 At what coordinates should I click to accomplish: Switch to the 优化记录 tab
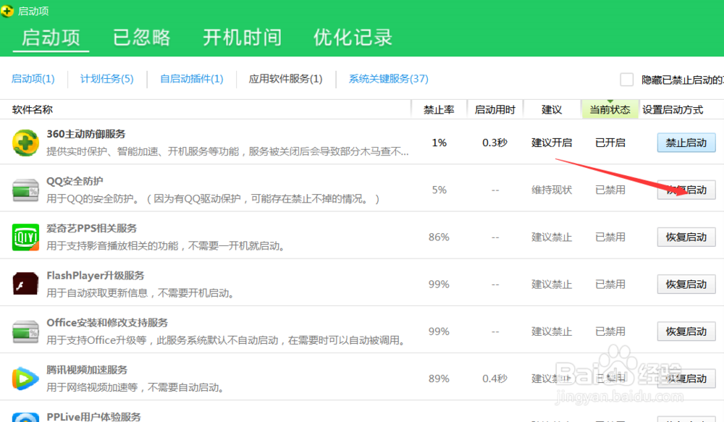[x=352, y=38]
